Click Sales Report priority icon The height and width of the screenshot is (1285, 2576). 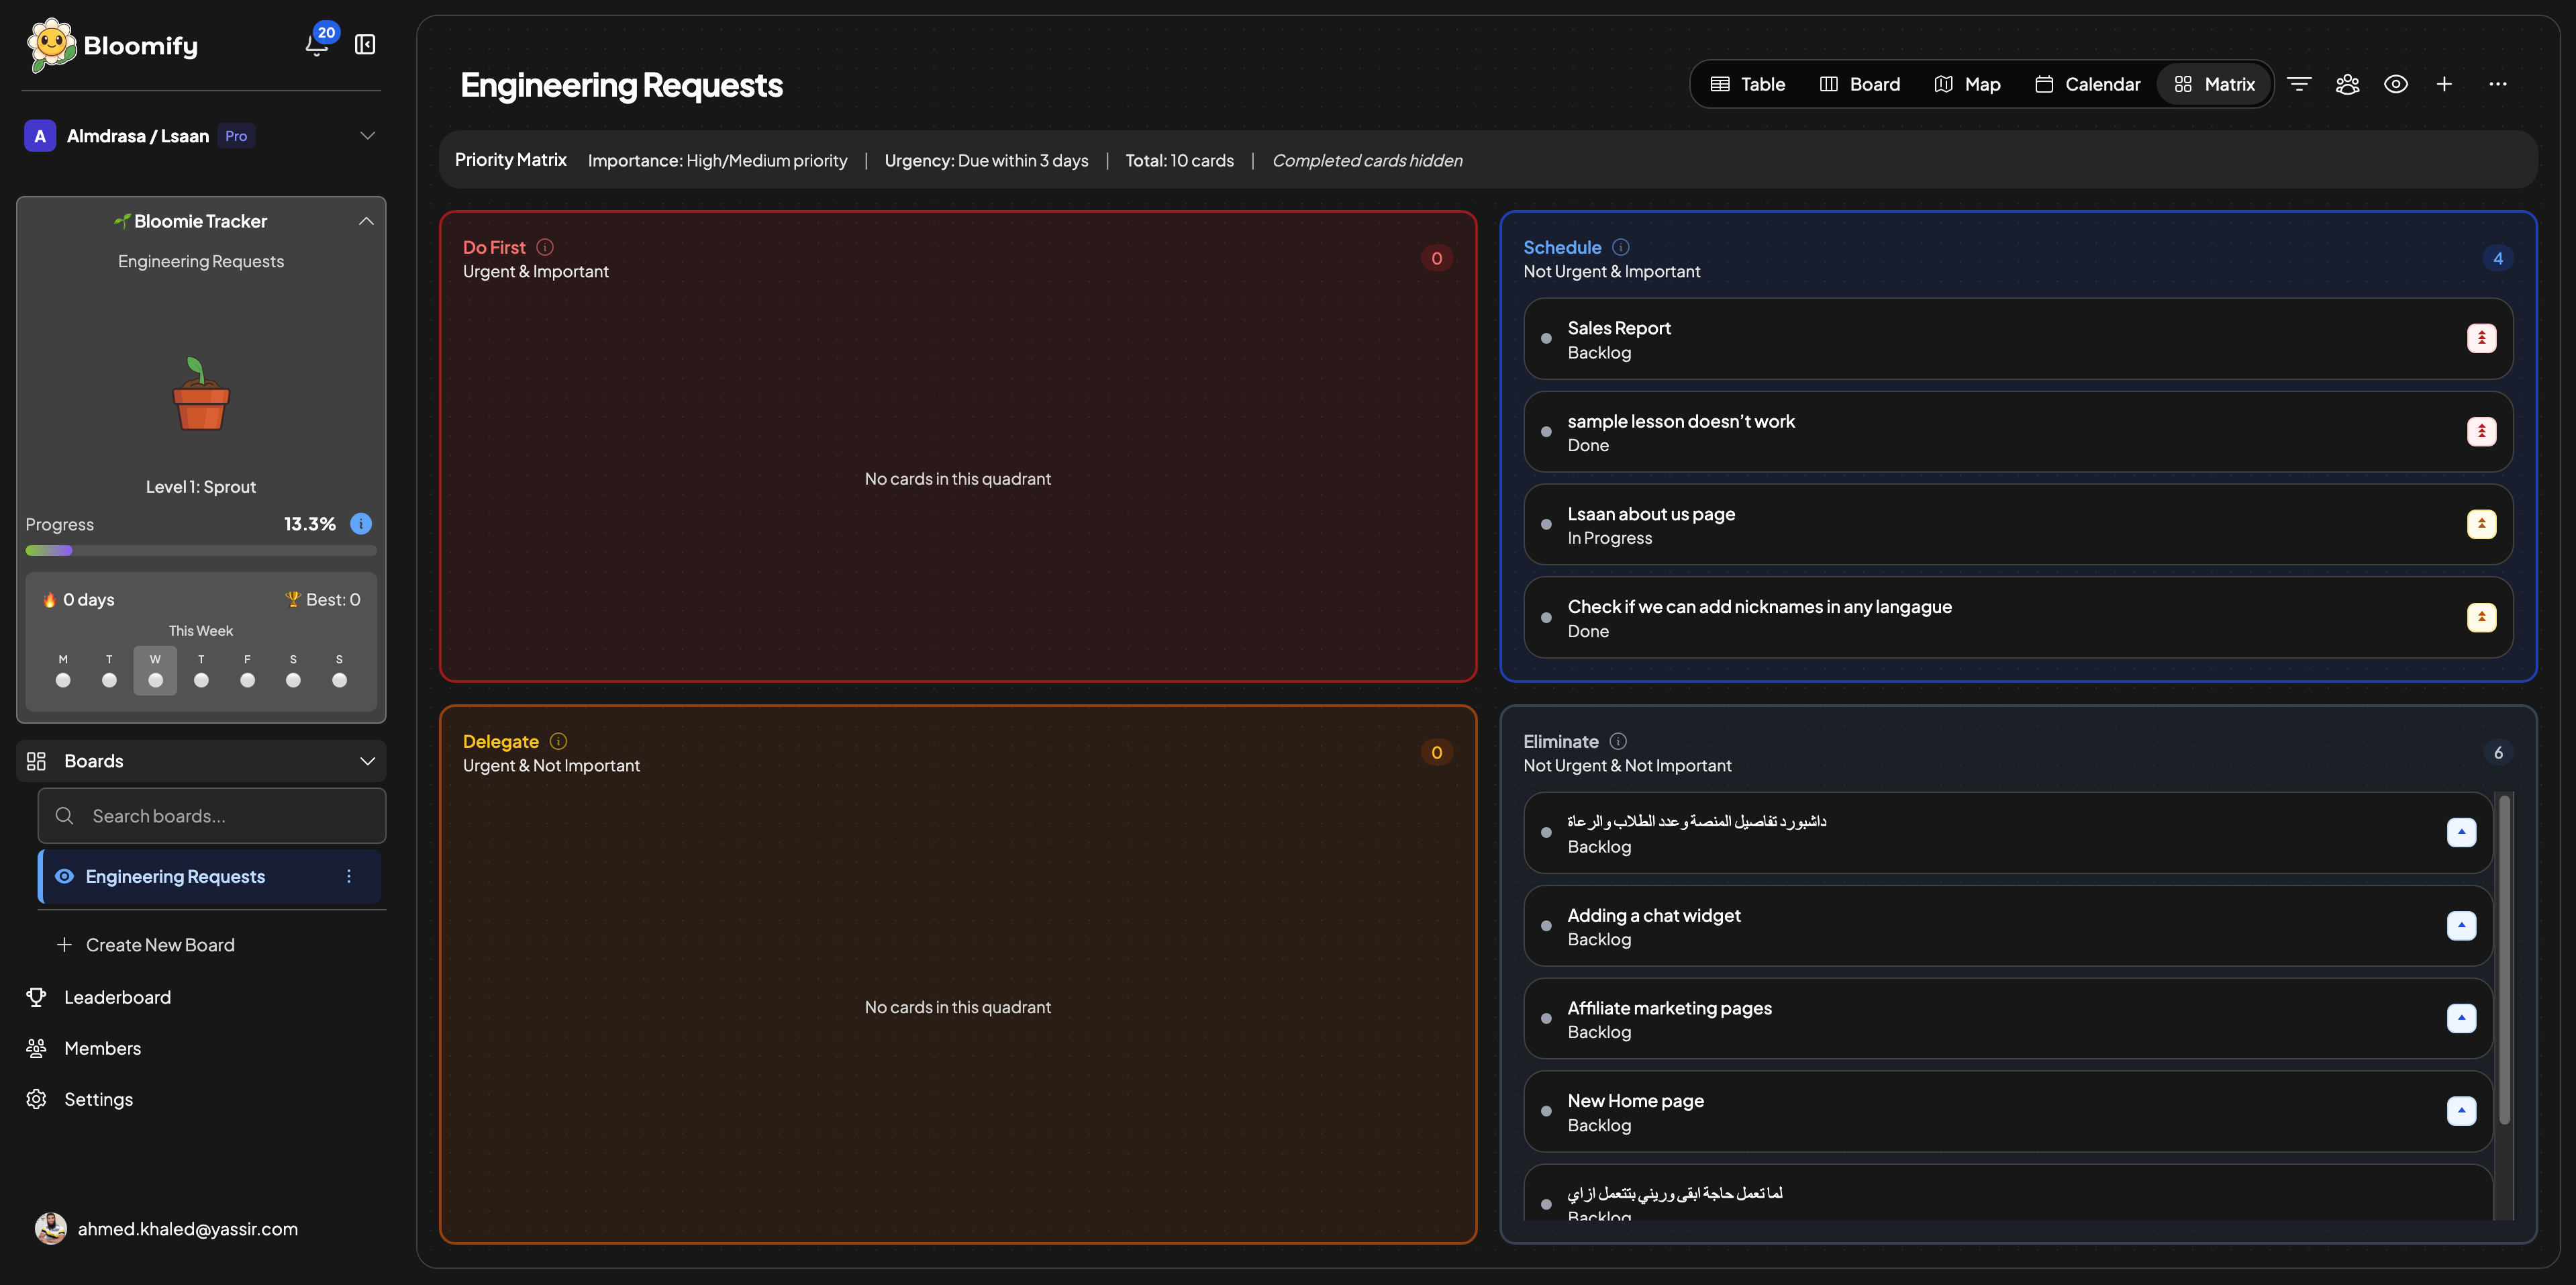click(x=2481, y=339)
